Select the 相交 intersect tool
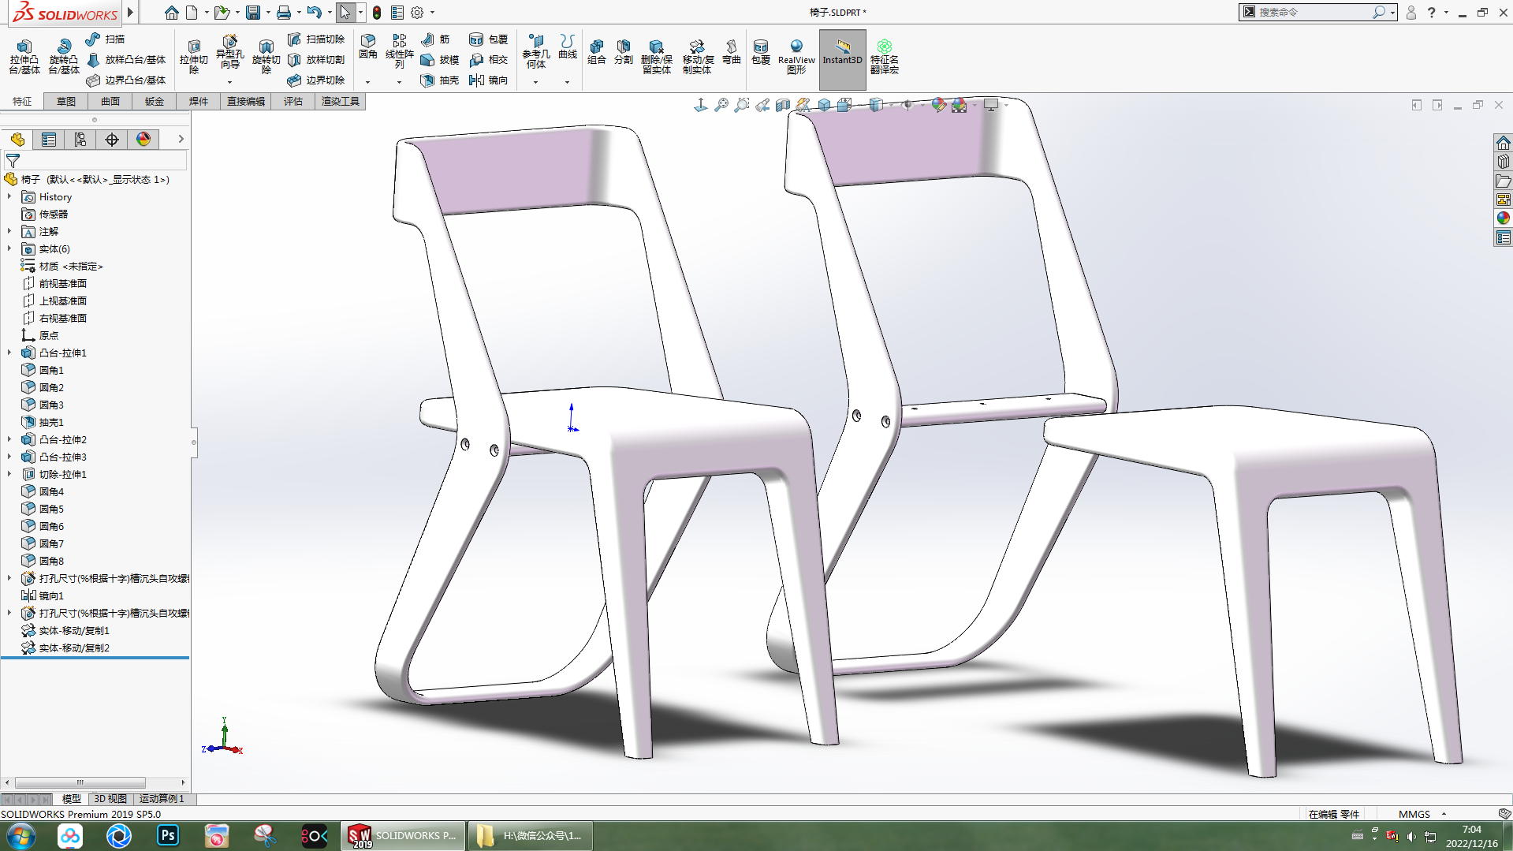This screenshot has height=851, width=1513. tap(488, 59)
